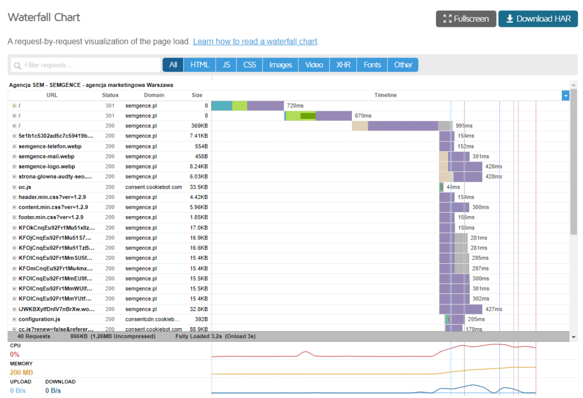
Task: Click the download arrow icon on Download HAR
Action: 508,19
